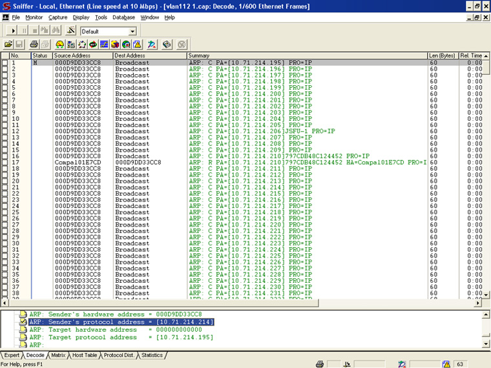491x368 pixels.
Task: Tick the checkbox for frame 17
Action: (x=5, y=162)
